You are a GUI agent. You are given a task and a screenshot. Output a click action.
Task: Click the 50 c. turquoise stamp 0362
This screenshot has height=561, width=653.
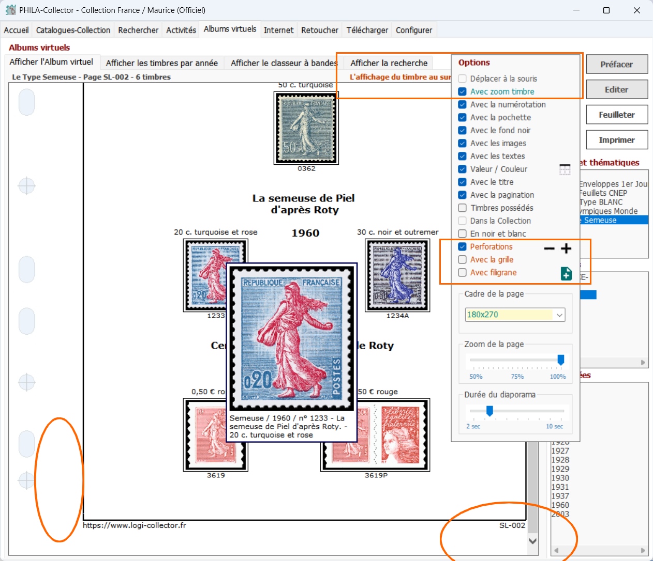point(306,128)
